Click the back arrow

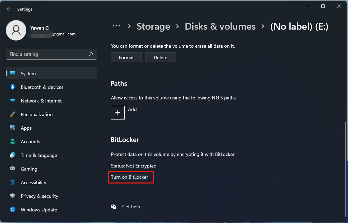pos(8,9)
